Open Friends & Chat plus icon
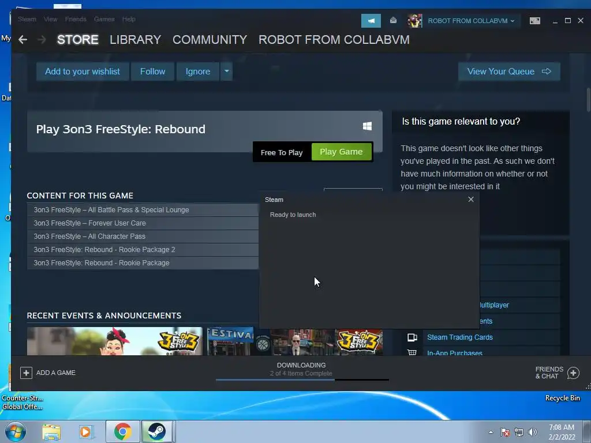This screenshot has width=591, height=443. point(573,373)
